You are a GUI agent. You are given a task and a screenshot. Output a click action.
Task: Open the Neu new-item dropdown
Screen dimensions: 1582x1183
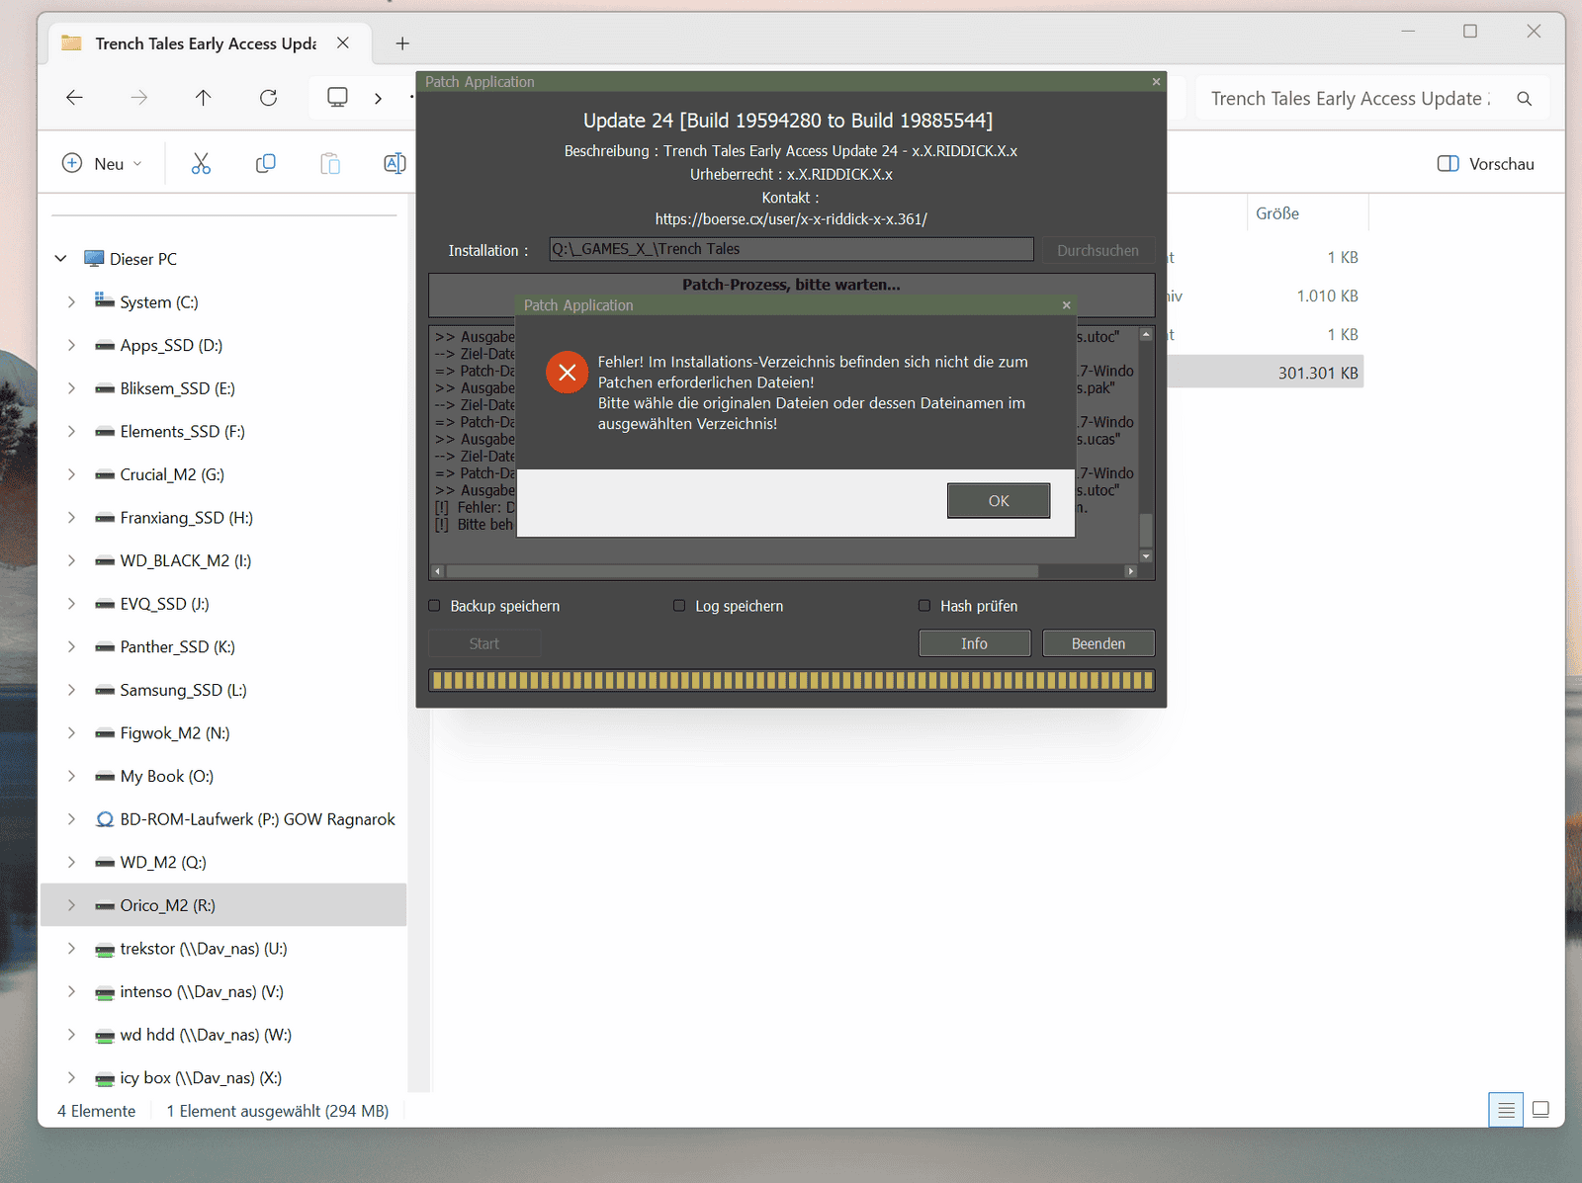(x=103, y=164)
